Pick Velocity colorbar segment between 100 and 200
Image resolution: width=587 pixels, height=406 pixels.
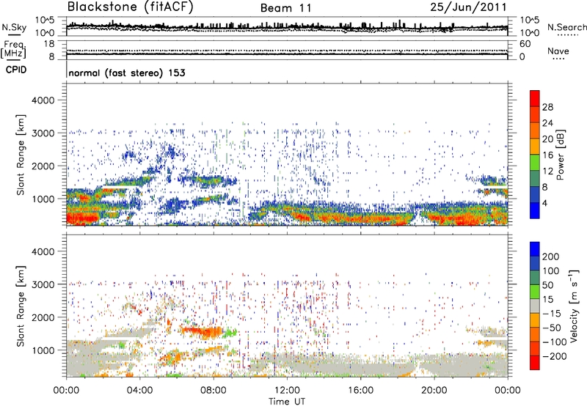(x=535, y=263)
